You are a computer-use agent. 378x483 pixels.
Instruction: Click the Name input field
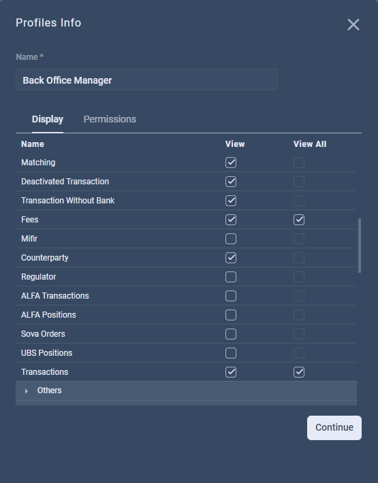(146, 80)
